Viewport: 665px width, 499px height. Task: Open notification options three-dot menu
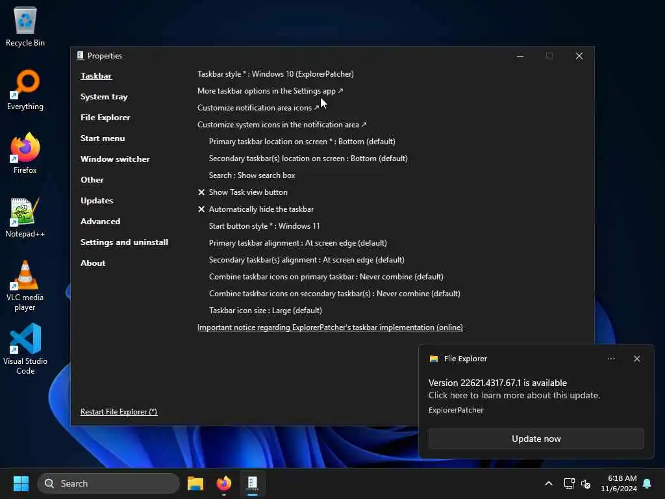tap(611, 359)
